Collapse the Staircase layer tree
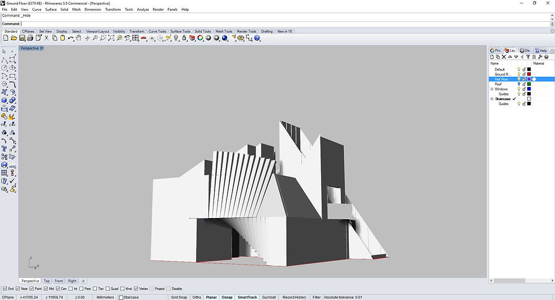The image size is (555, 300). pos(492,99)
